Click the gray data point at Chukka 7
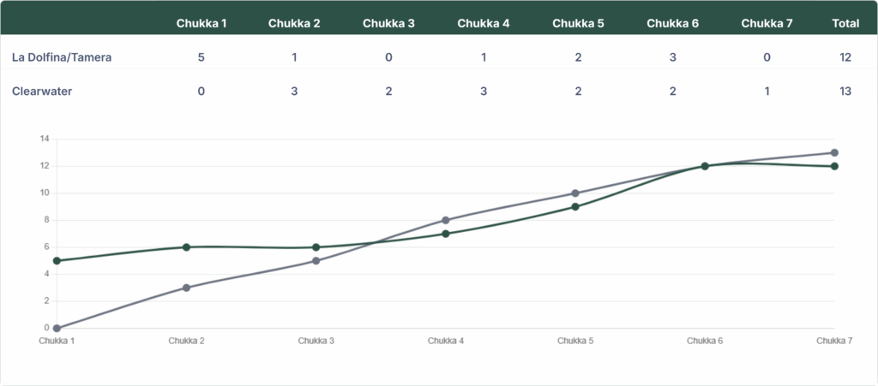This screenshot has width=878, height=386. tap(834, 152)
